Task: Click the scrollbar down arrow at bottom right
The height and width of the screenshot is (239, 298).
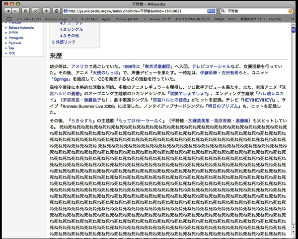Action: [x=293, y=233]
